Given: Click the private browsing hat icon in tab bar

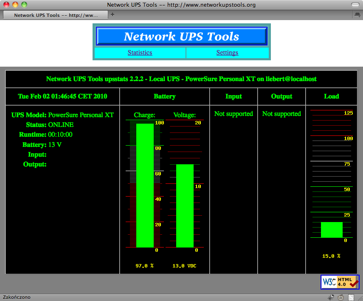Looking at the screenshot, I should (357, 15).
